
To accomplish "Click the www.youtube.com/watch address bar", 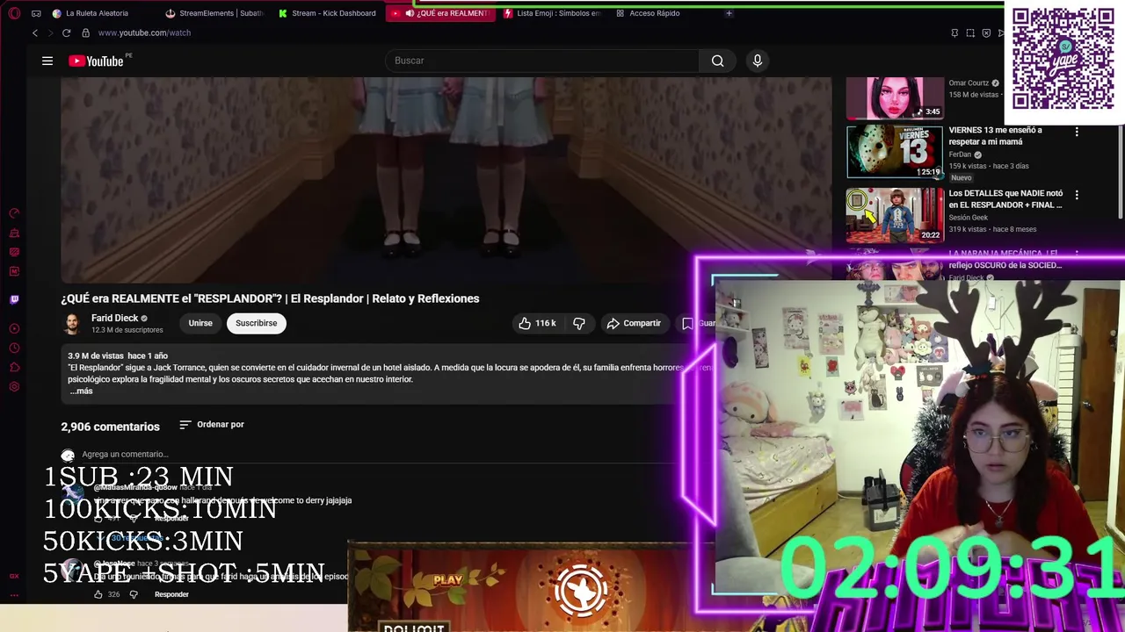I will coord(144,32).
